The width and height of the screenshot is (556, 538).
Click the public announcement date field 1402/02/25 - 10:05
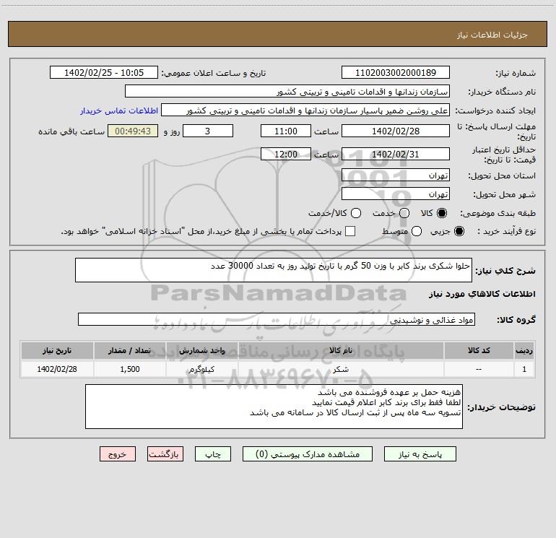point(103,72)
